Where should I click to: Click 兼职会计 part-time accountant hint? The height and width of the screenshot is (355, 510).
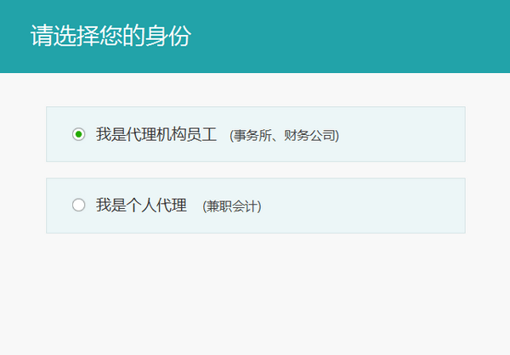coord(232,206)
